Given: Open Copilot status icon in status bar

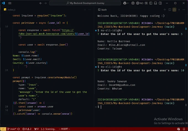Looking at the screenshot, I should (179, 129).
